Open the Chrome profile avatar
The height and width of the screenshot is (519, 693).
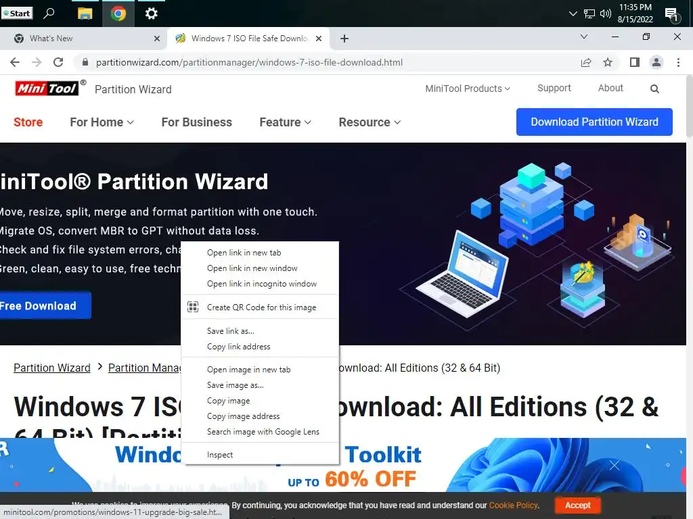pos(656,62)
